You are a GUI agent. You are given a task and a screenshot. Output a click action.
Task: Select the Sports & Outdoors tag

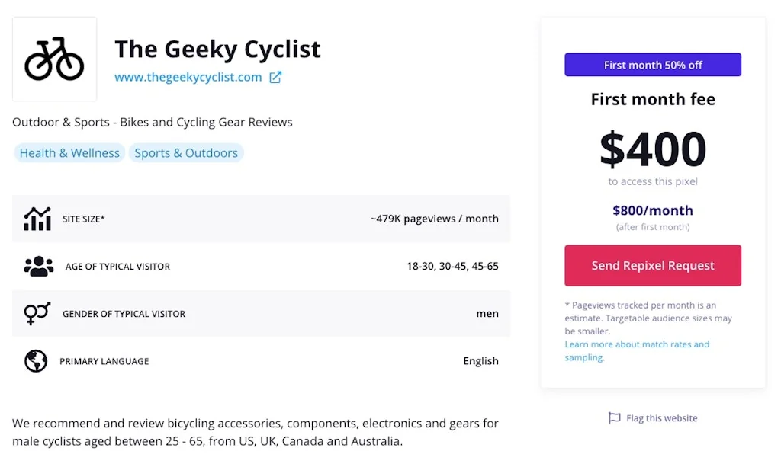pos(186,153)
